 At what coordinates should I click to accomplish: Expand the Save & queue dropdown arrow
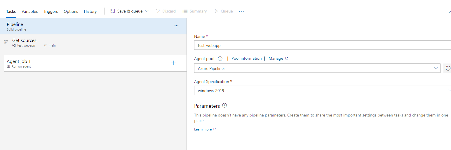(x=147, y=11)
